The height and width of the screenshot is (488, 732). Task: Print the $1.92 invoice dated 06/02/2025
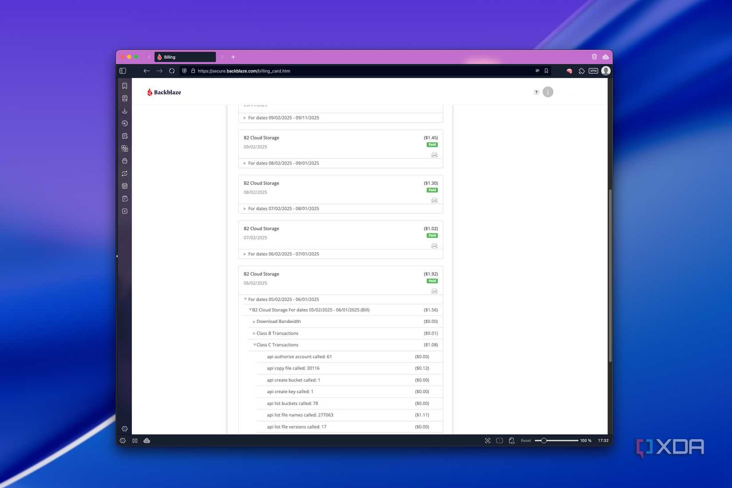pyautogui.click(x=434, y=291)
